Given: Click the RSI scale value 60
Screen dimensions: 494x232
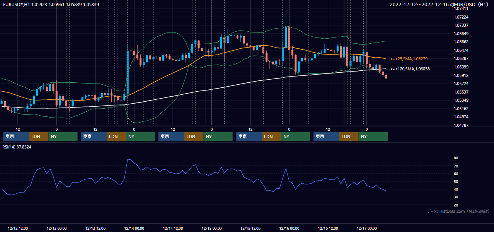Looking at the screenshot, I should 456,174.
